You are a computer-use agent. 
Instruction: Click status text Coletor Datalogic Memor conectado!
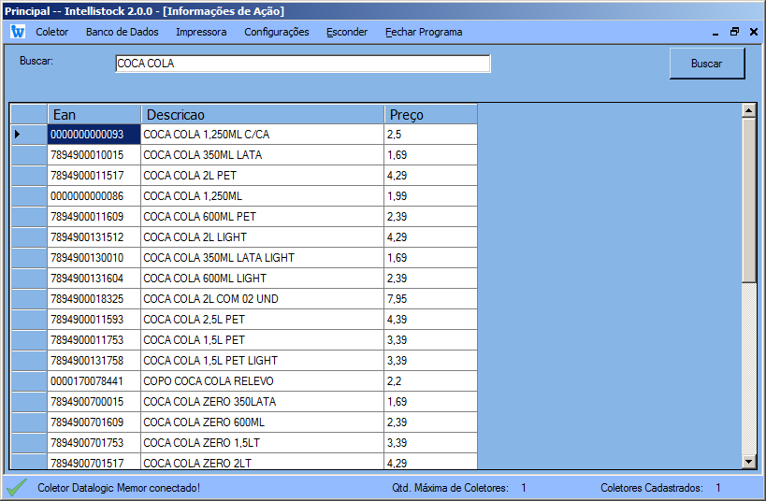119,488
